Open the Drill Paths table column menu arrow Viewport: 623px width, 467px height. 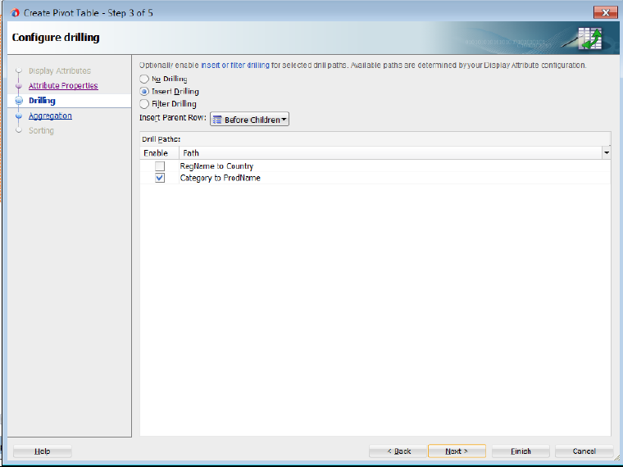click(607, 153)
